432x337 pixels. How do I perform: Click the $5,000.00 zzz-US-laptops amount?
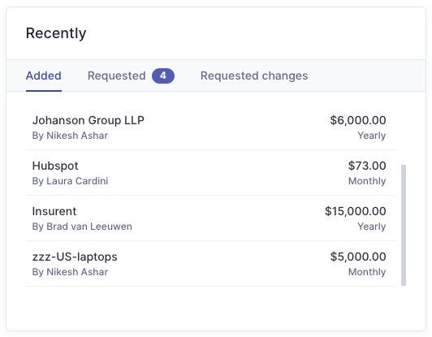pyautogui.click(x=358, y=257)
